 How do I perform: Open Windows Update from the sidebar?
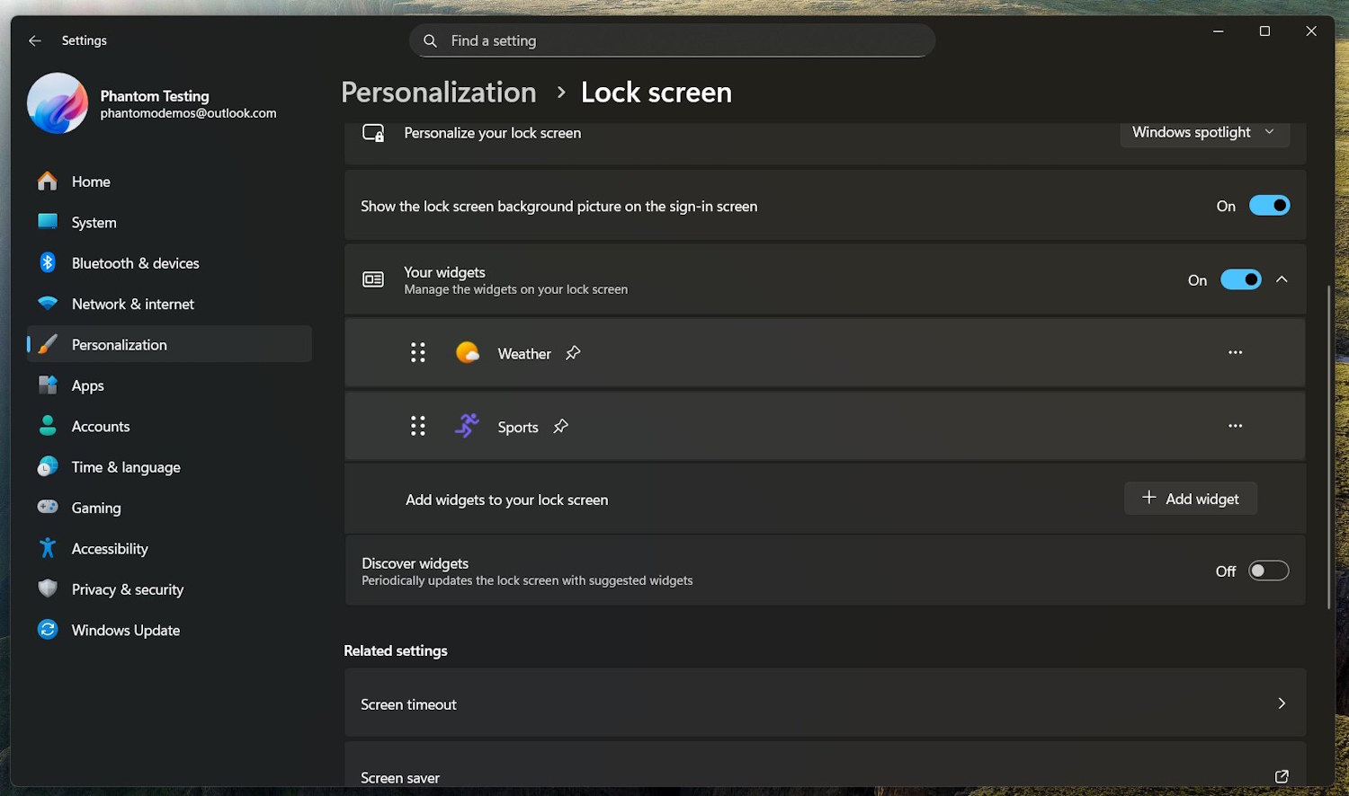(x=125, y=630)
